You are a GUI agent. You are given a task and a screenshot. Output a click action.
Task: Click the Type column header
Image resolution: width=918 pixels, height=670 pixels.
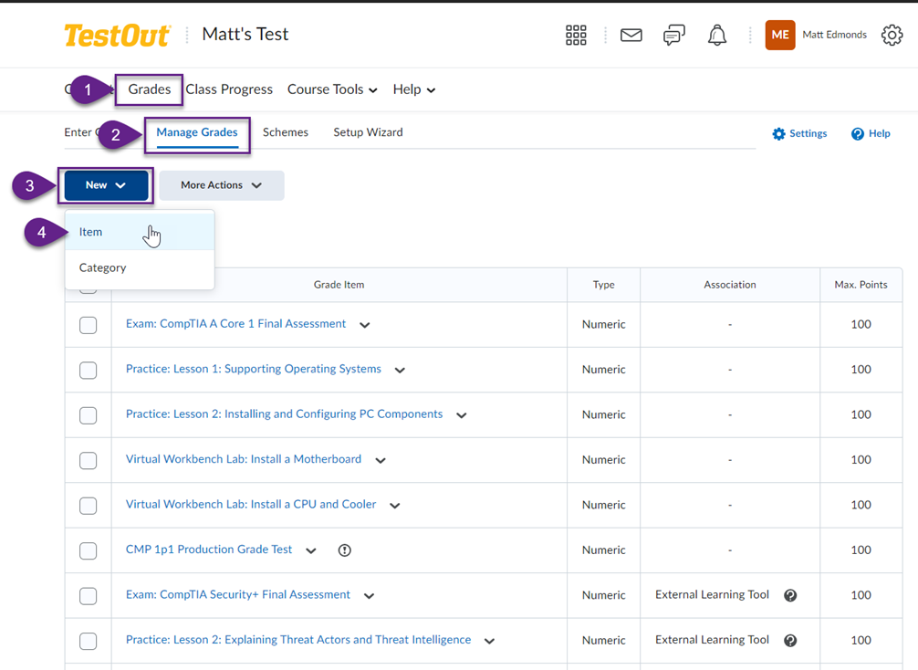point(603,285)
